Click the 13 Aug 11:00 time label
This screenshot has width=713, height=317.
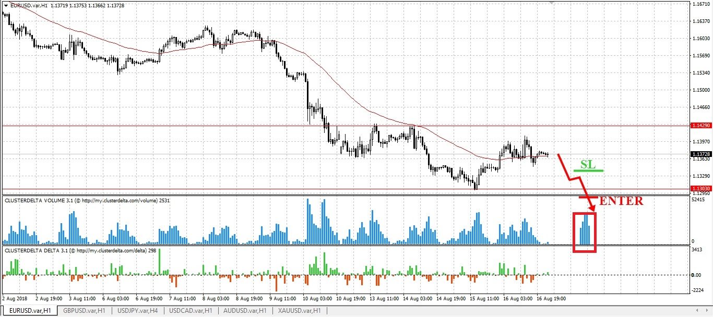pyautogui.click(x=383, y=299)
